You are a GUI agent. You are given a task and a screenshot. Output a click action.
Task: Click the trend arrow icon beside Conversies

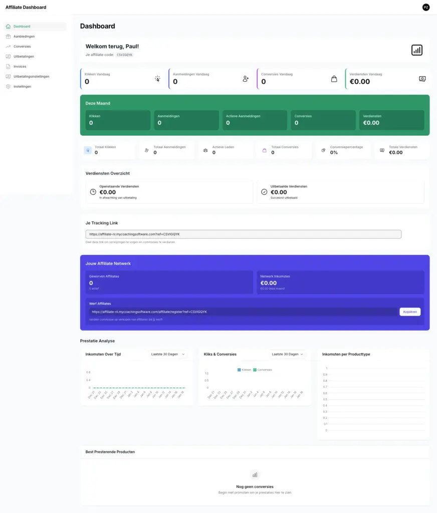8,47
